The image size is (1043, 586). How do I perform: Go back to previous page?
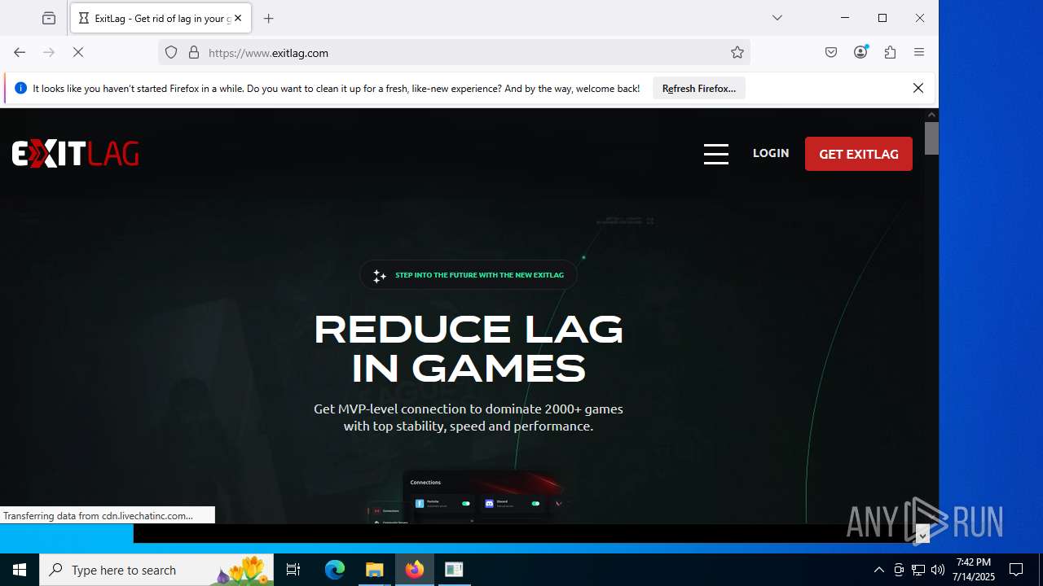click(20, 52)
